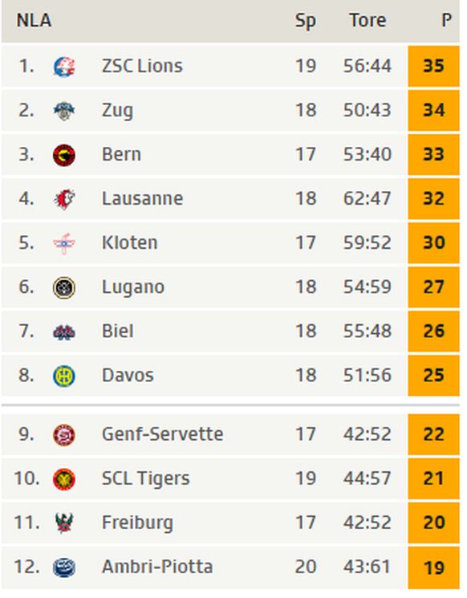Select the NLA header label
Viewport: 467px width, 598px height.
pyautogui.click(x=34, y=20)
